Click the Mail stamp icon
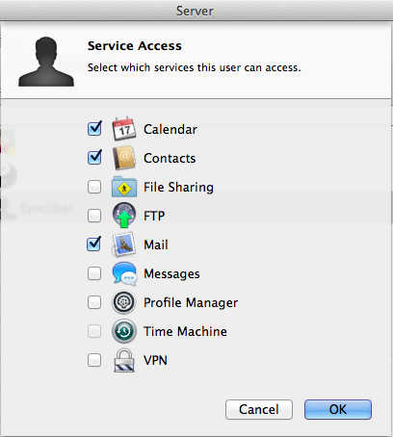The image size is (393, 437). coord(123,244)
